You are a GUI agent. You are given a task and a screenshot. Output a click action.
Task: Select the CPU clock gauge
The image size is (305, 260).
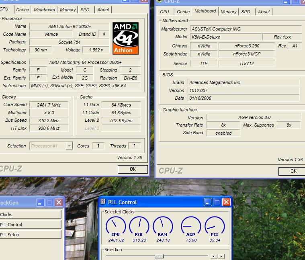coord(116,226)
